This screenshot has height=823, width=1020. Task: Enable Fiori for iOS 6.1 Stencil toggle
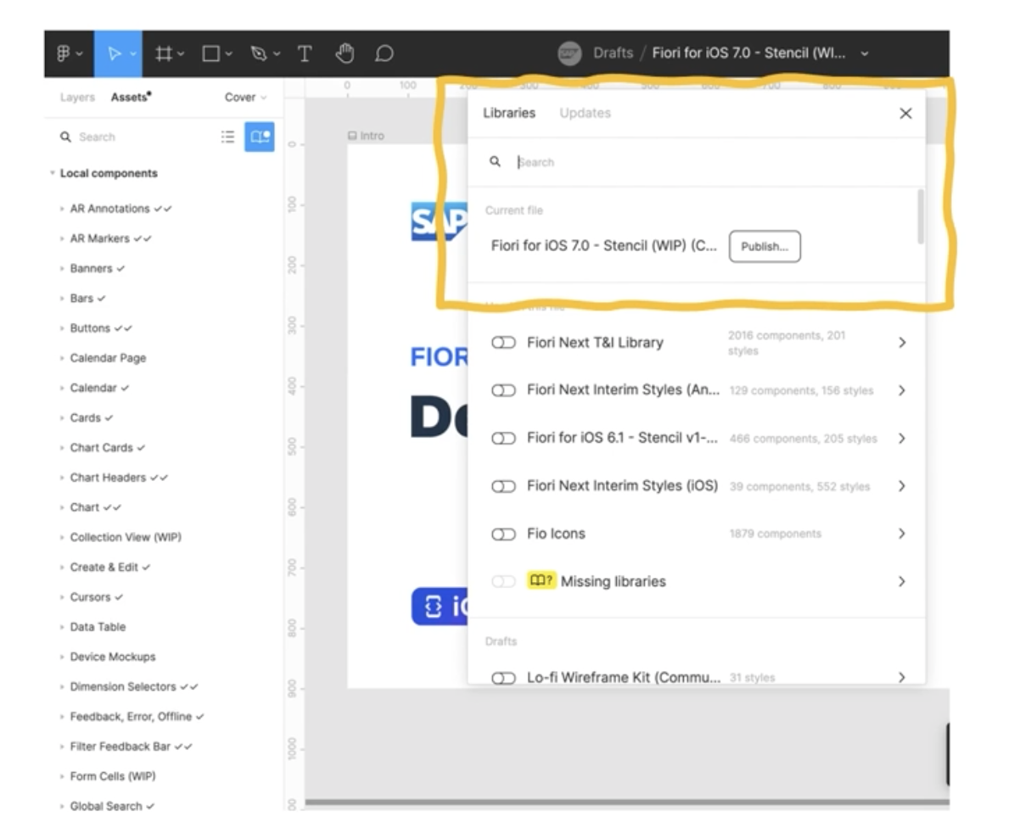coord(504,439)
